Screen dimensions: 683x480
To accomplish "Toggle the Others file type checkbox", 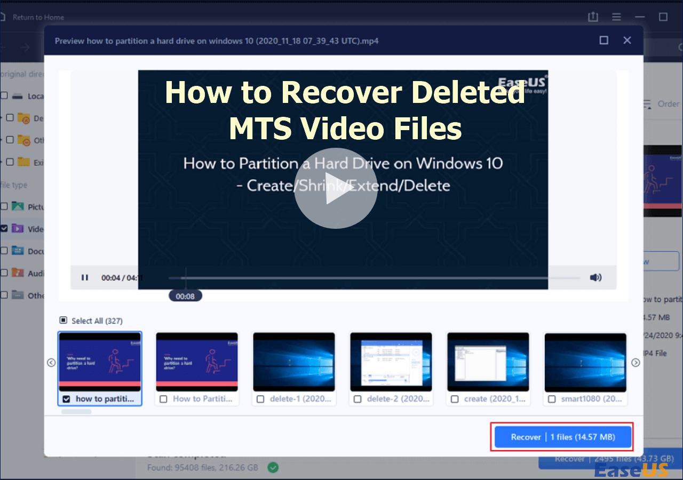I will [4, 294].
